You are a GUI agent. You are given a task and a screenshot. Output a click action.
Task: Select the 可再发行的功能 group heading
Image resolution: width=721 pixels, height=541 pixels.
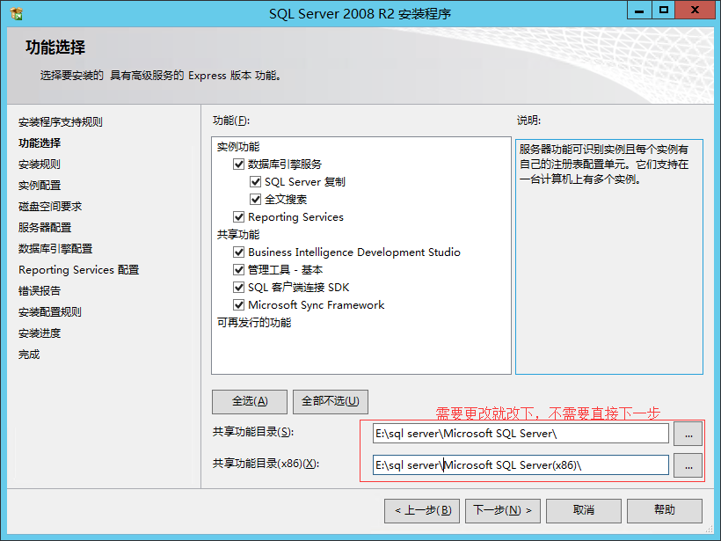[254, 323]
